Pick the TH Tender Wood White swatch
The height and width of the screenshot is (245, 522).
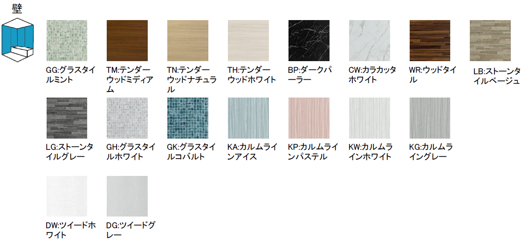click(248, 41)
